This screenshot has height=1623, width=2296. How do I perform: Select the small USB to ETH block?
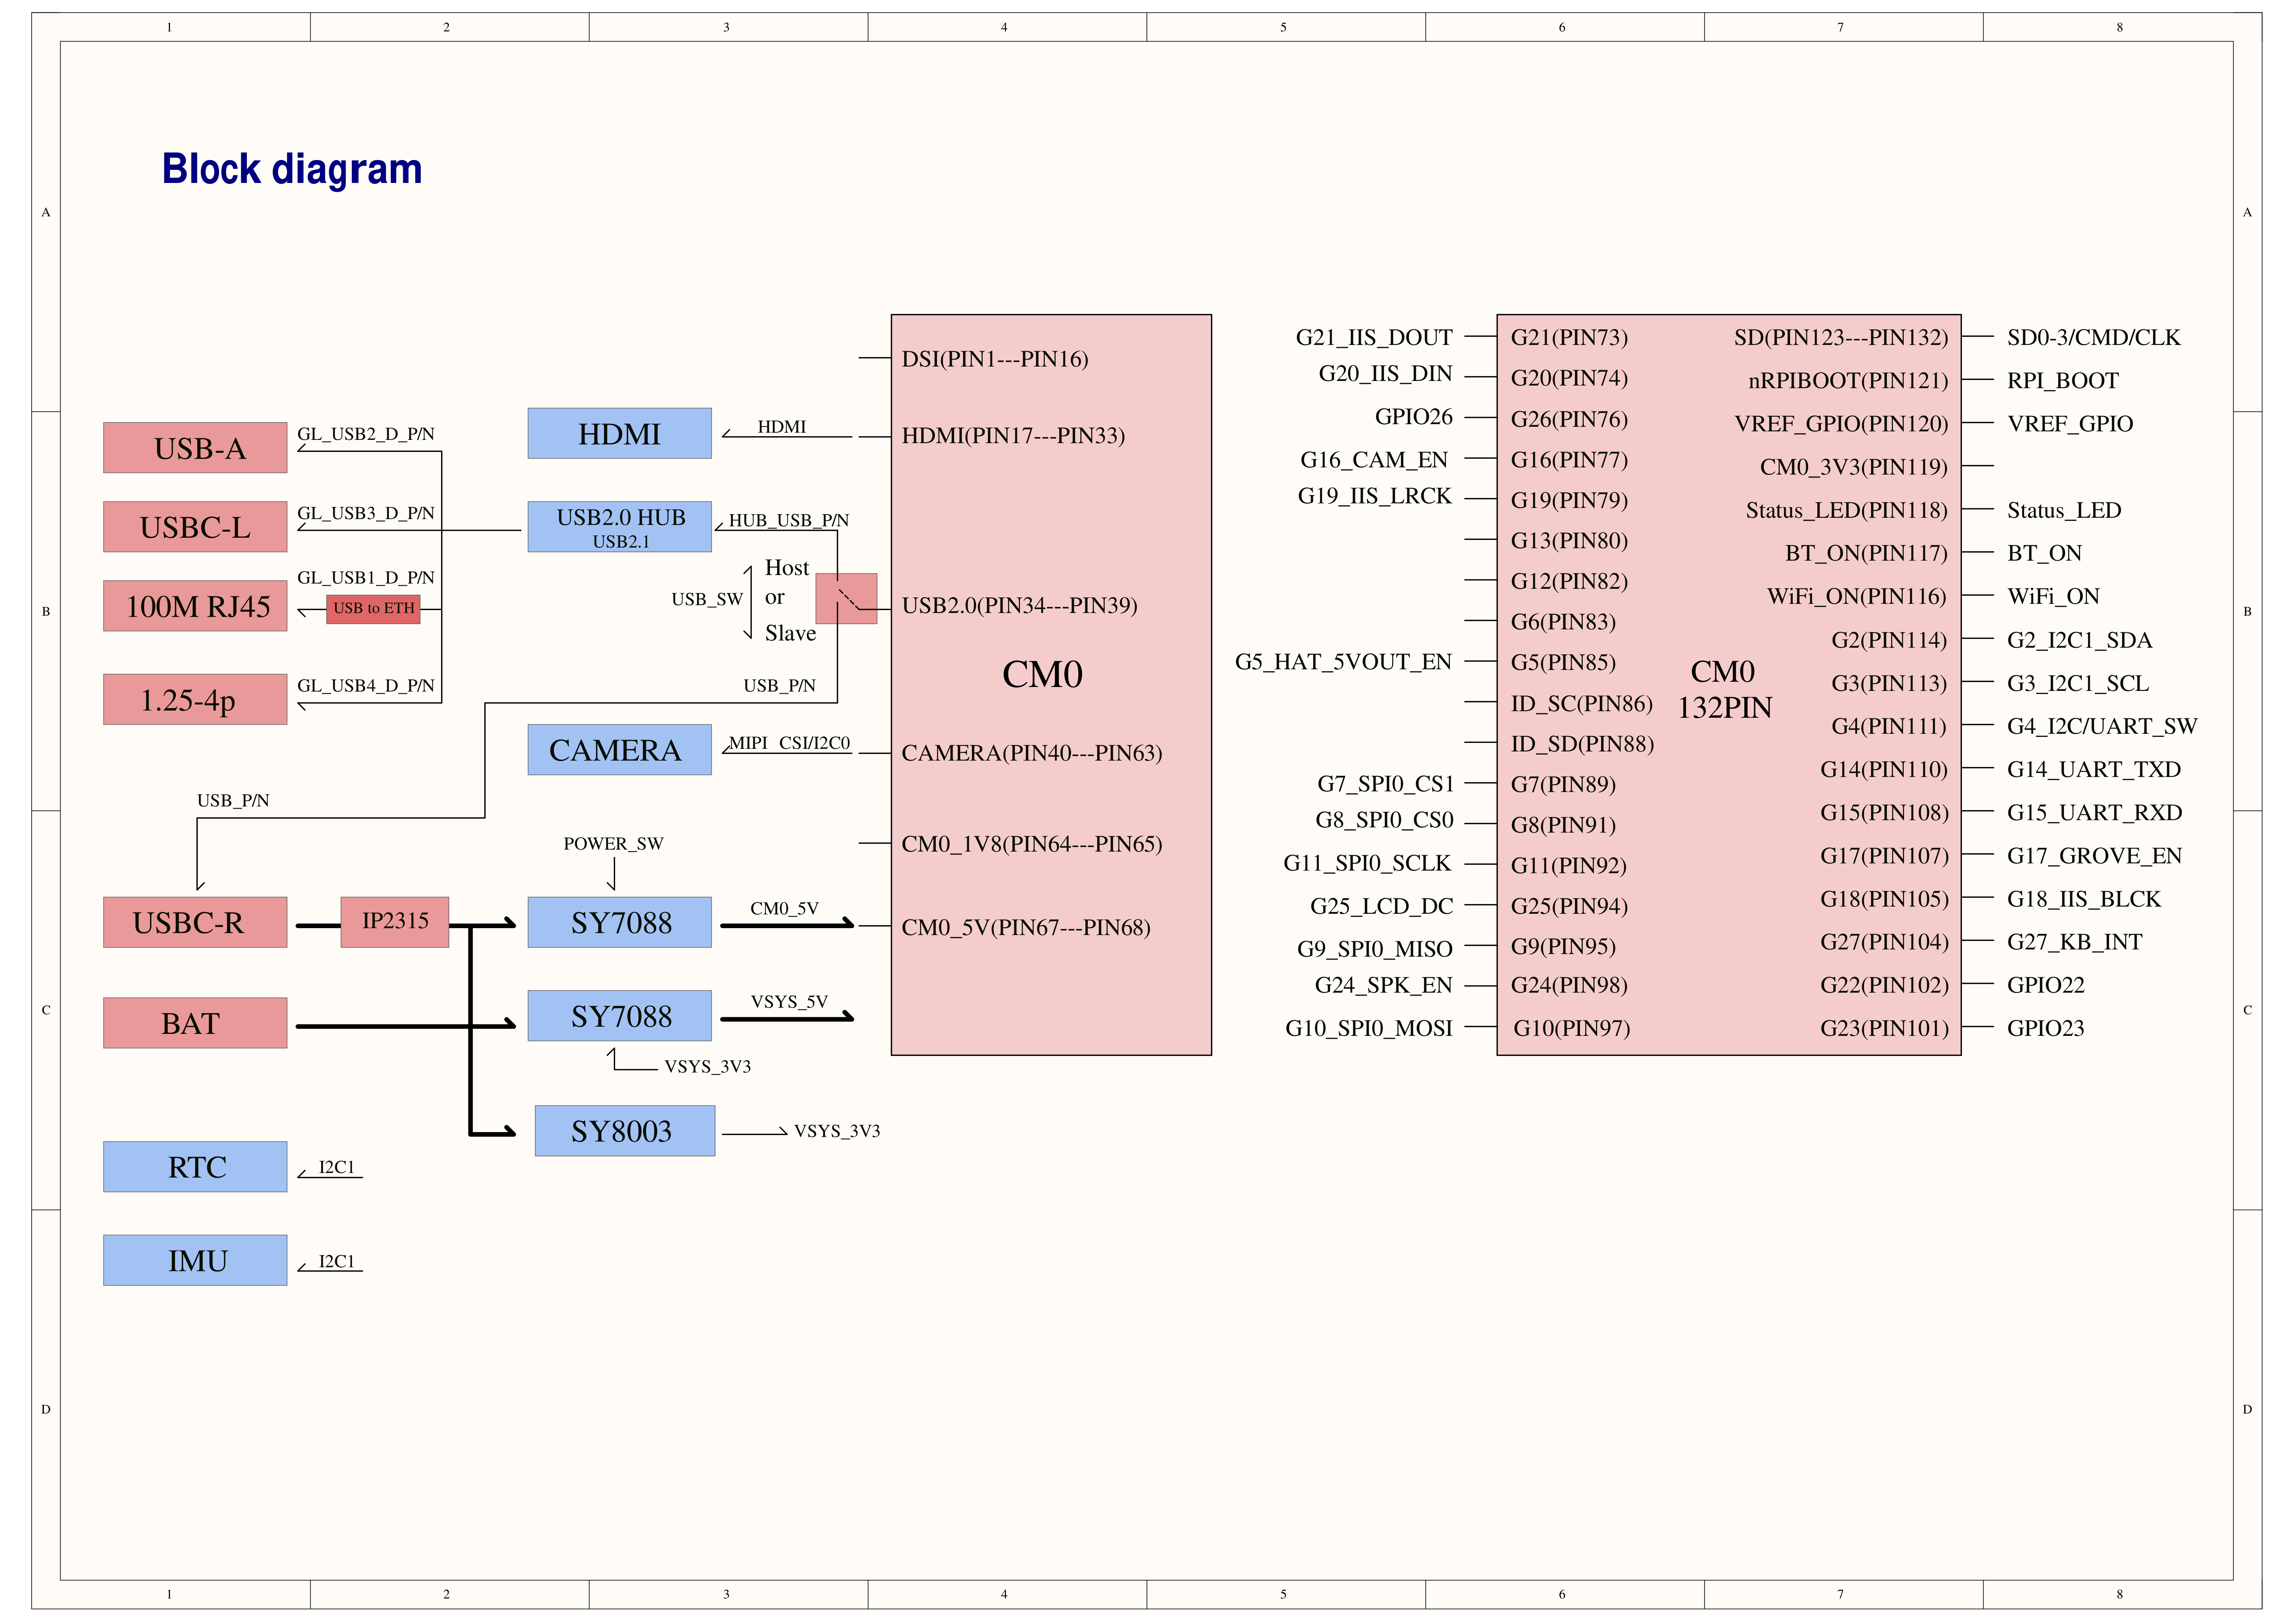373,609
